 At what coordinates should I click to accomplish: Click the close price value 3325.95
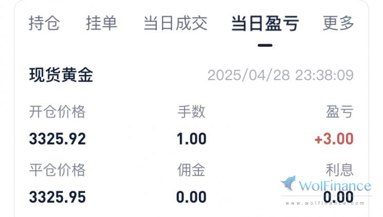pyautogui.click(x=58, y=197)
